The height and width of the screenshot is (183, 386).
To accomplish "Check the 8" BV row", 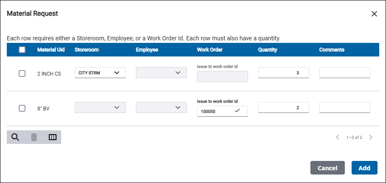I will tap(22, 108).
